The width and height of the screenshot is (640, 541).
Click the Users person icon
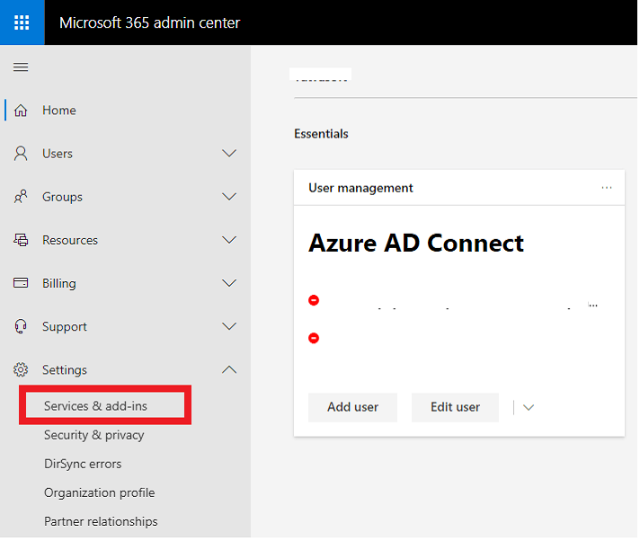pyautogui.click(x=21, y=154)
